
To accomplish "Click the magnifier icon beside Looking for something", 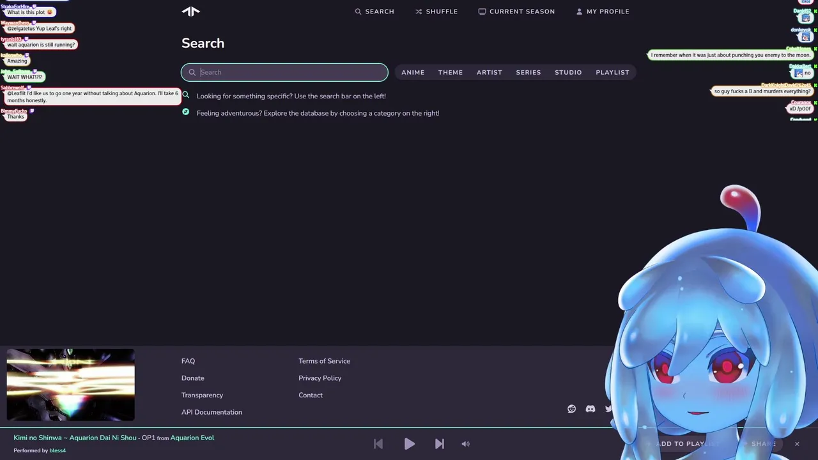I will pyautogui.click(x=186, y=95).
